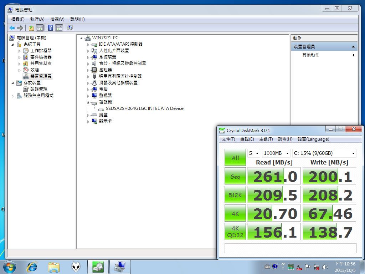This screenshot has height=274, width=365.
Task: Expand the 服務與應用程式 node arrow
Action: click(x=12, y=96)
